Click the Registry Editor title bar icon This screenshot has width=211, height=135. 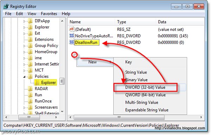point(6,6)
